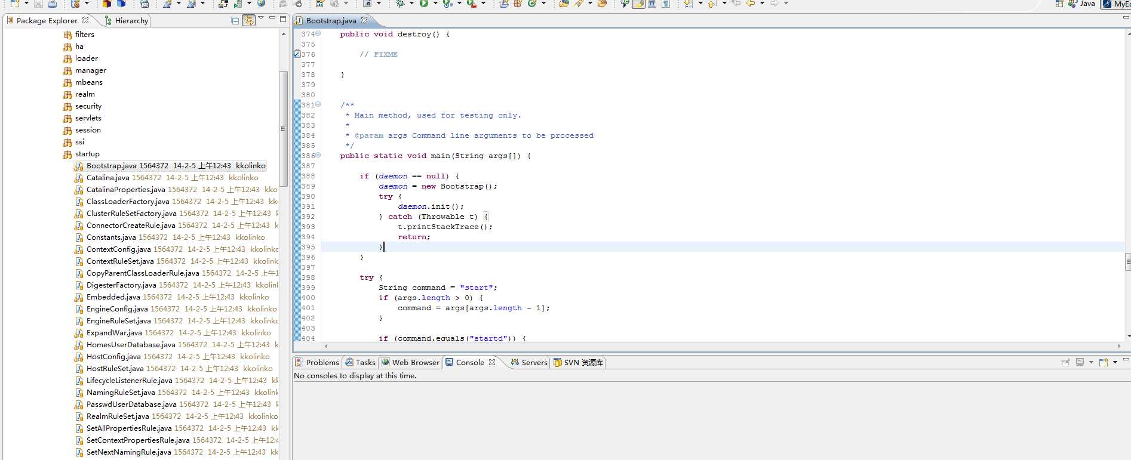Select Constants.java file
The height and width of the screenshot is (460, 1131).
(x=170, y=237)
